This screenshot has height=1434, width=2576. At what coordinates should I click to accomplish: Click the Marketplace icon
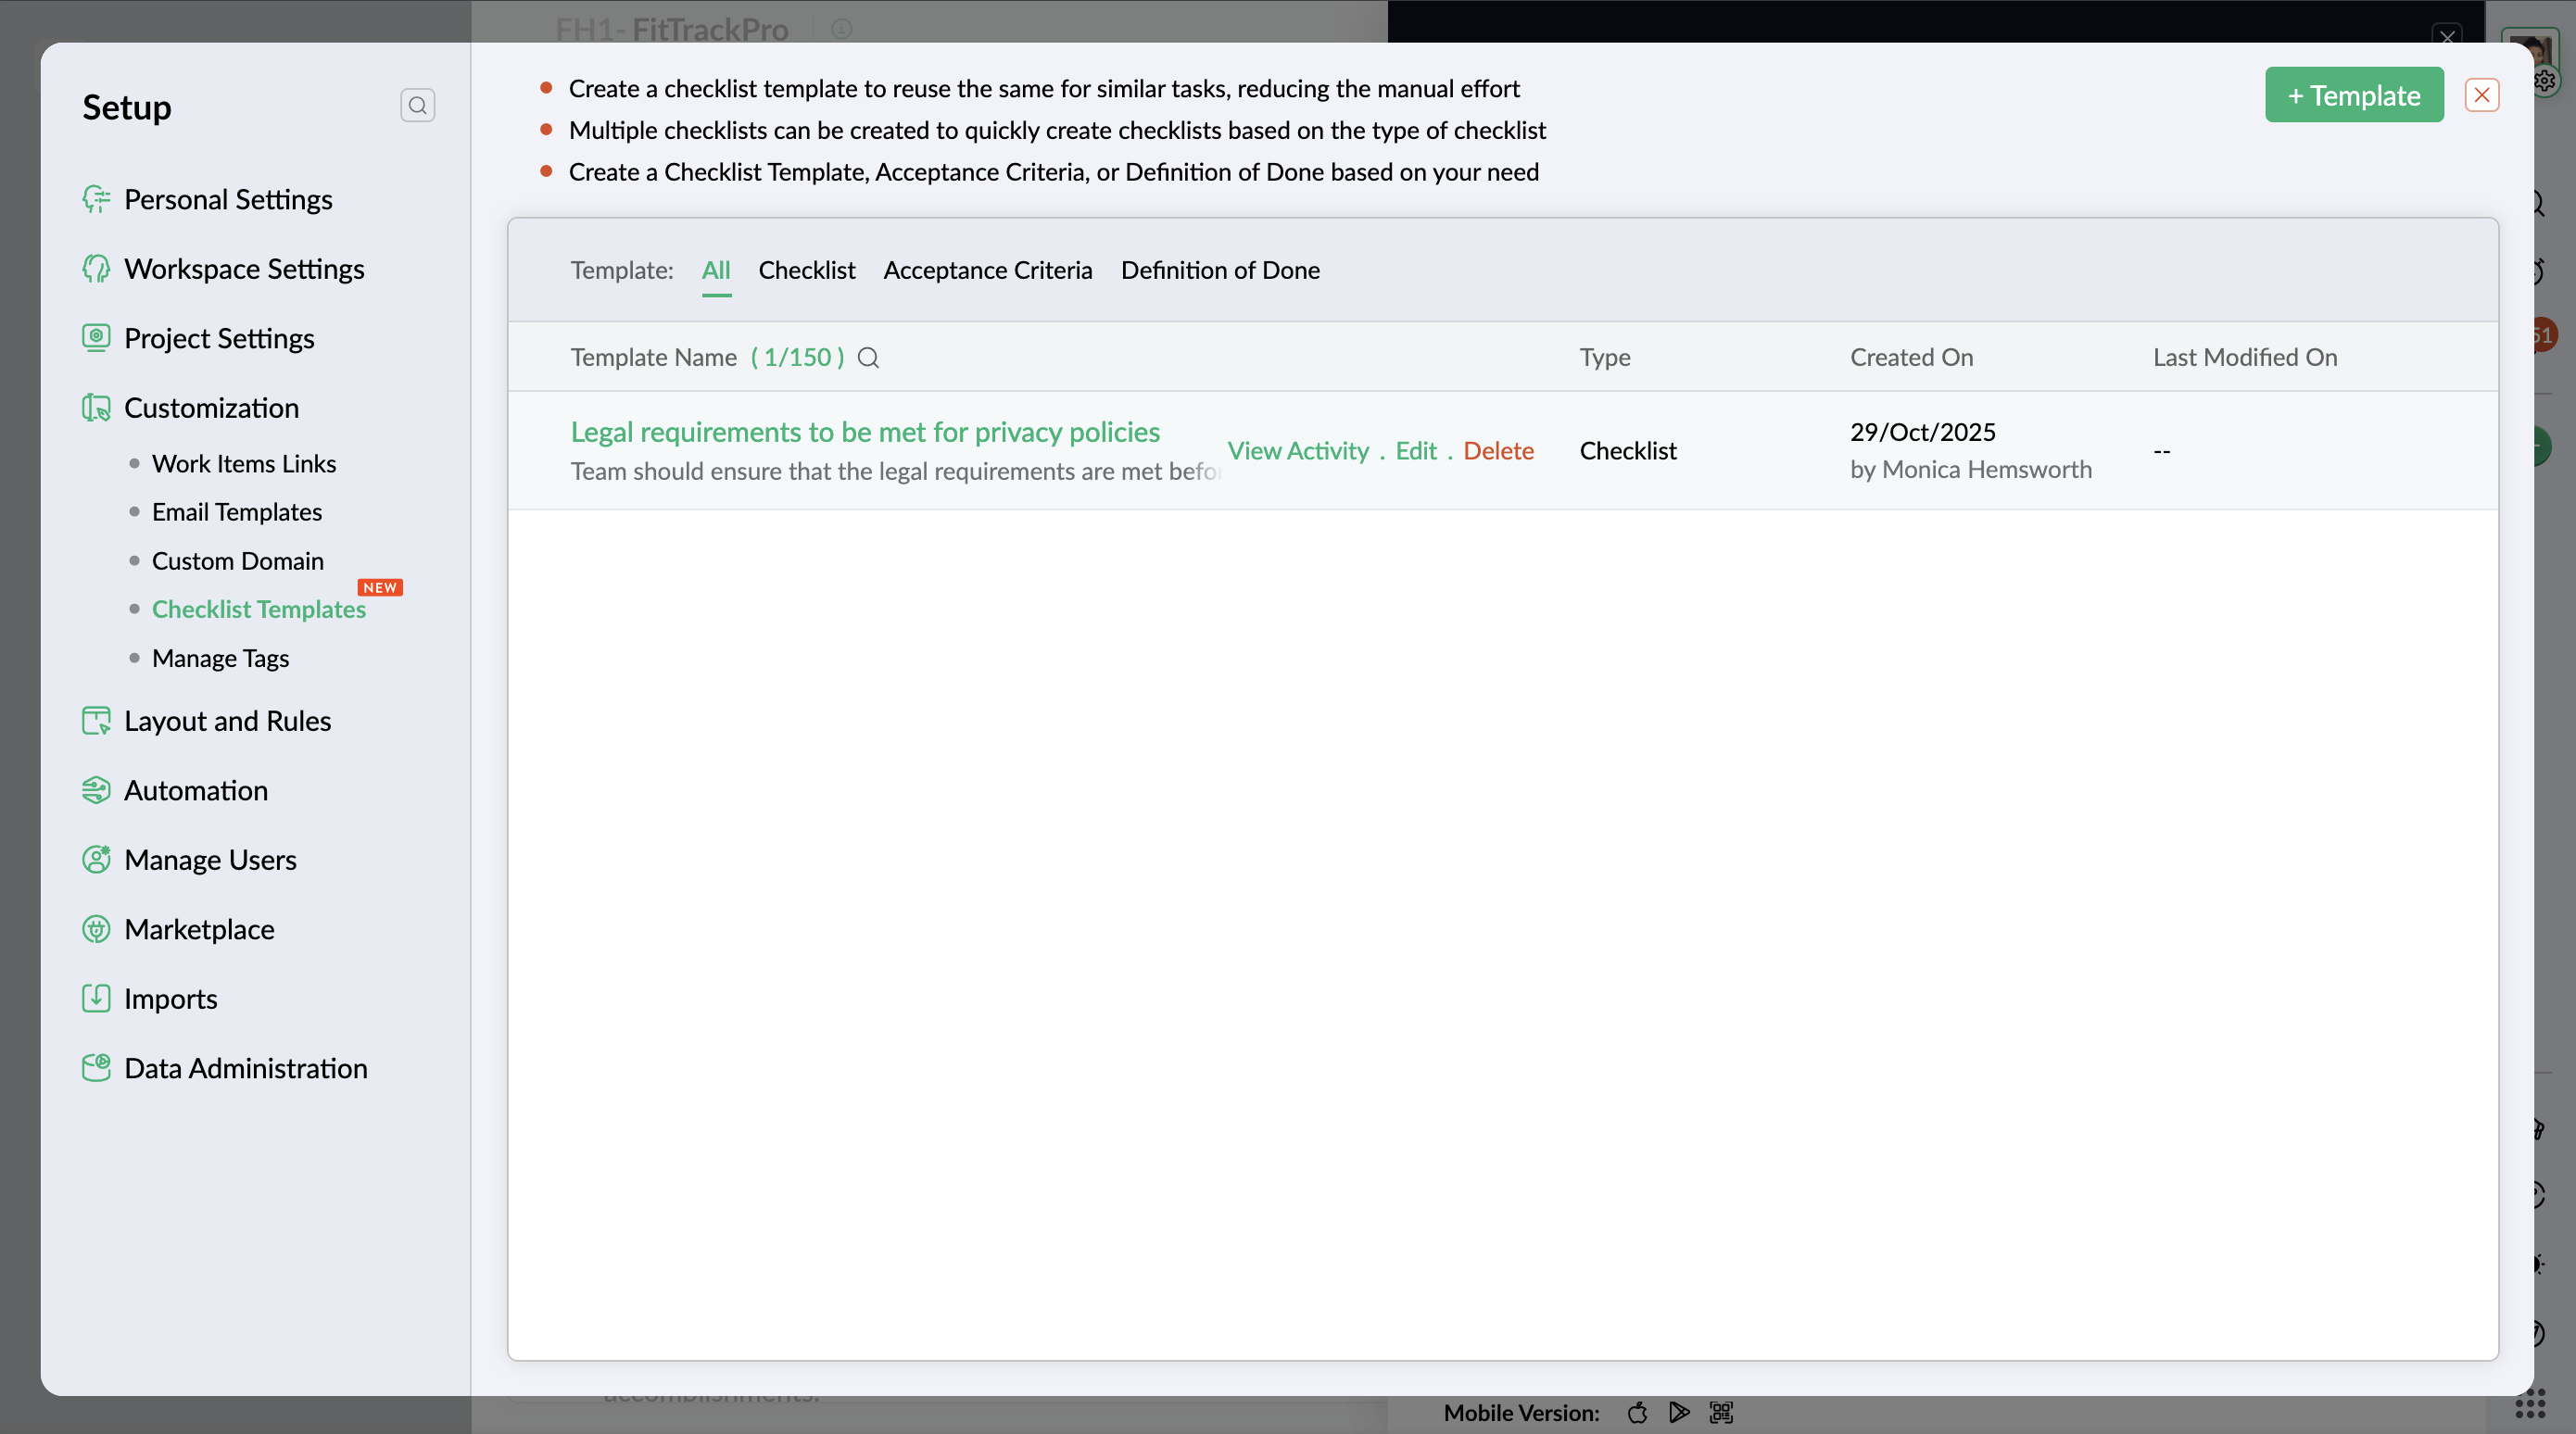tap(96, 929)
